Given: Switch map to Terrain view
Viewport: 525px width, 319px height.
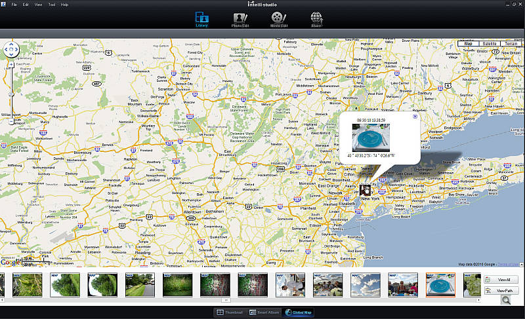Looking at the screenshot, I should (511, 44).
